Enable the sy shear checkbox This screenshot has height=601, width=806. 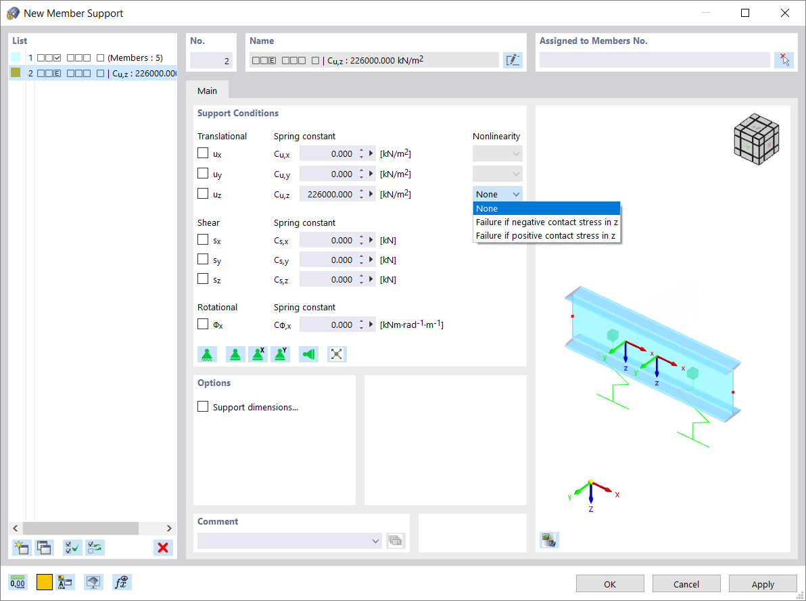pyautogui.click(x=203, y=259)
